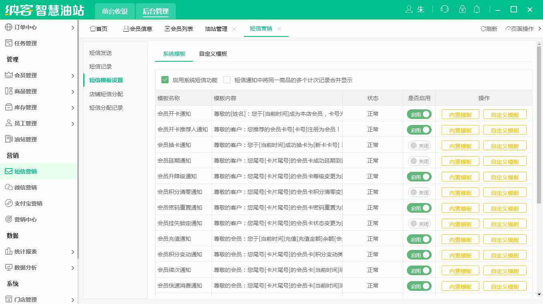Open the notification bell icon
The image size is (543, 304).
click(477, 9)
